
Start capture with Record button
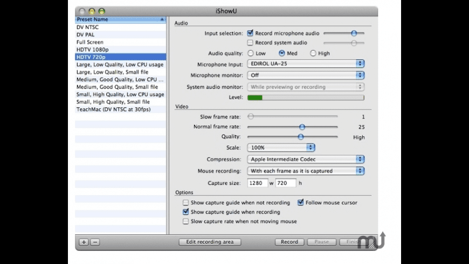(289, 242)
